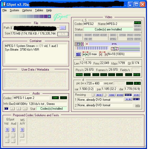Image resolution: width=168 pixels, height=149 pixels.
Task: Choose the 4:3 resize aspect button
Action: click(x=128, y=99)
